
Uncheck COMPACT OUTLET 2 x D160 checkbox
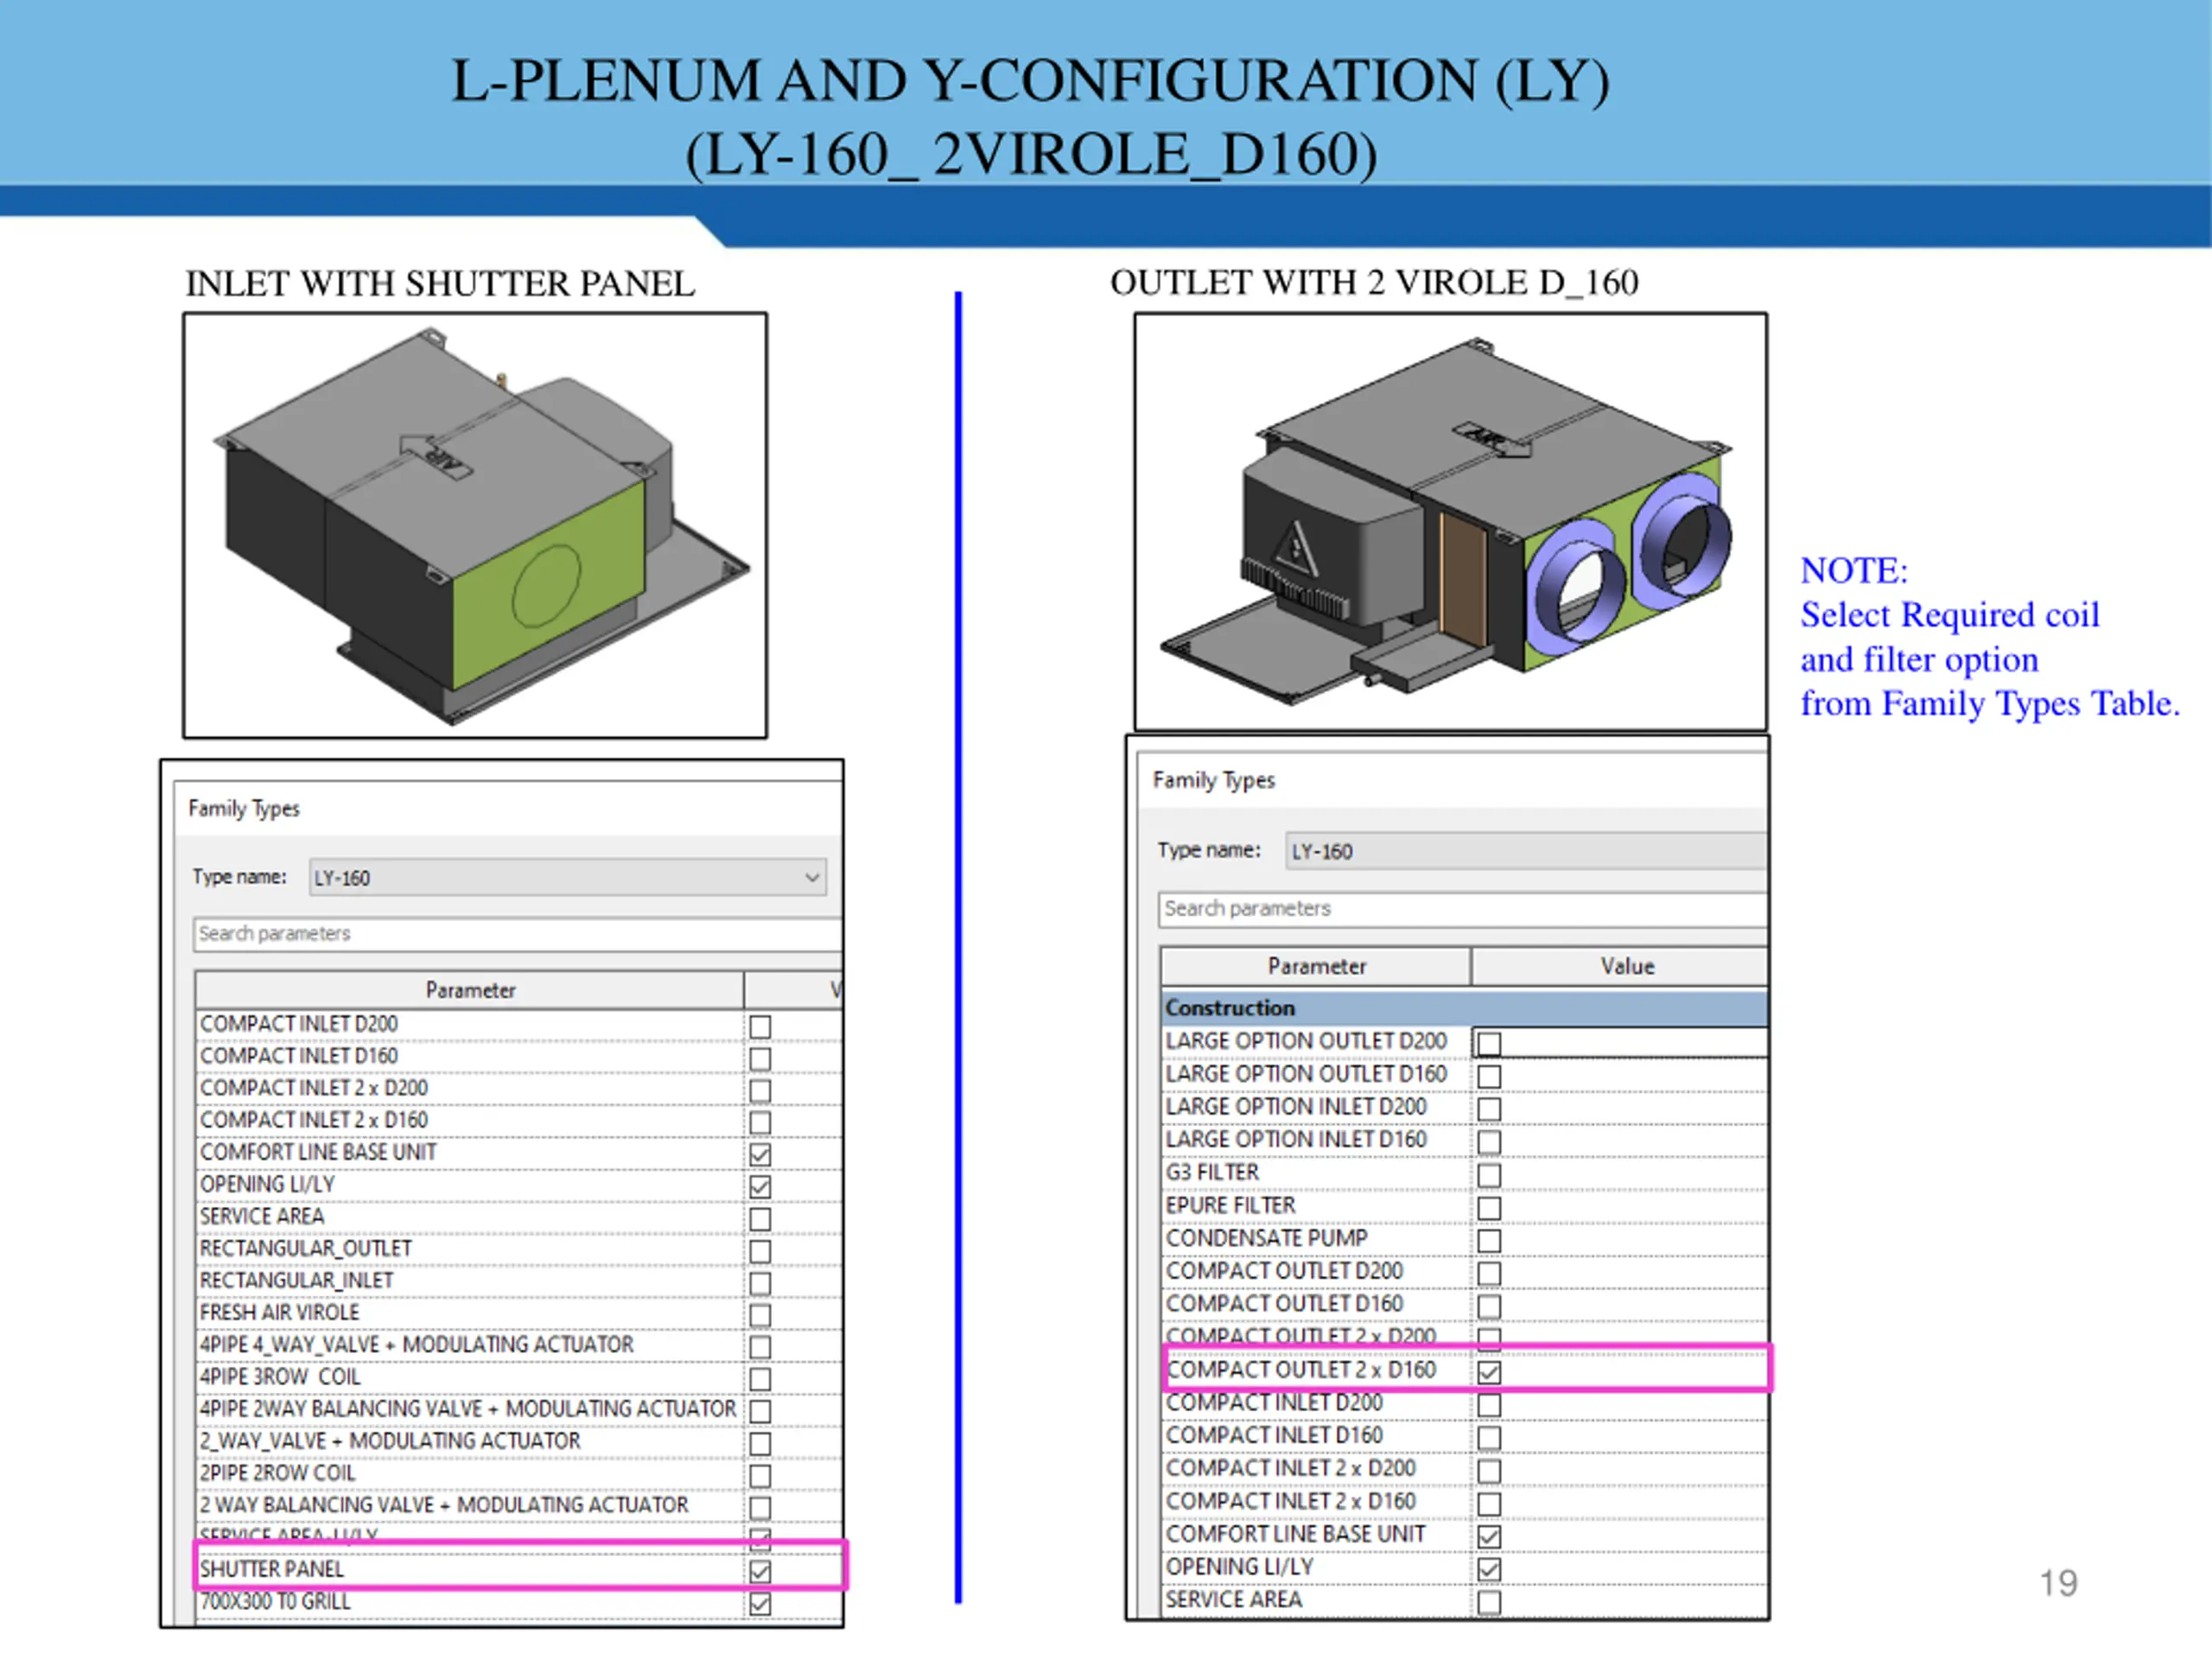1489,1372
